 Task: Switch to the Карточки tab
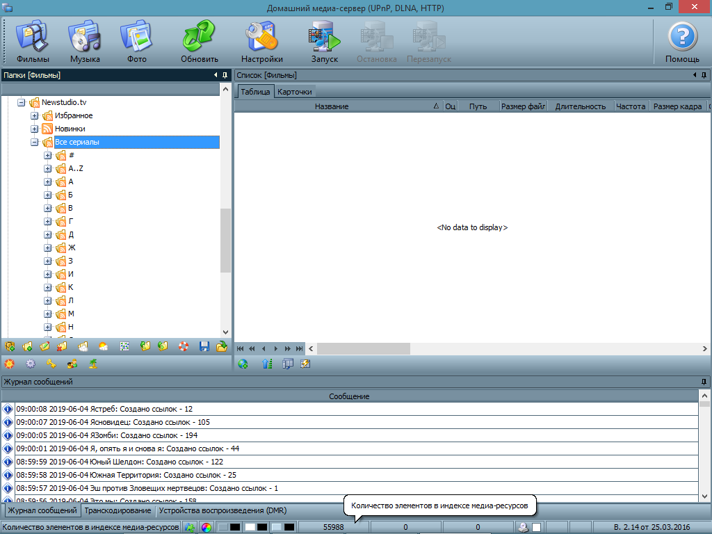[295, 92]
